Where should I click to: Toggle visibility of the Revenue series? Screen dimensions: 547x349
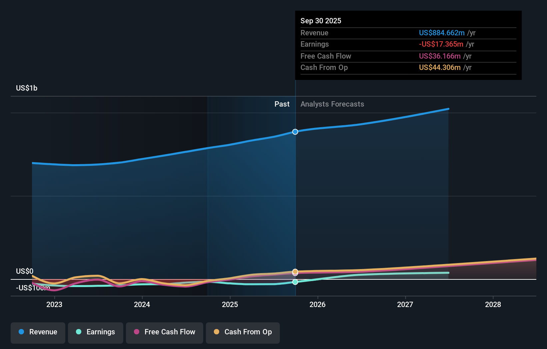point(38,333)
